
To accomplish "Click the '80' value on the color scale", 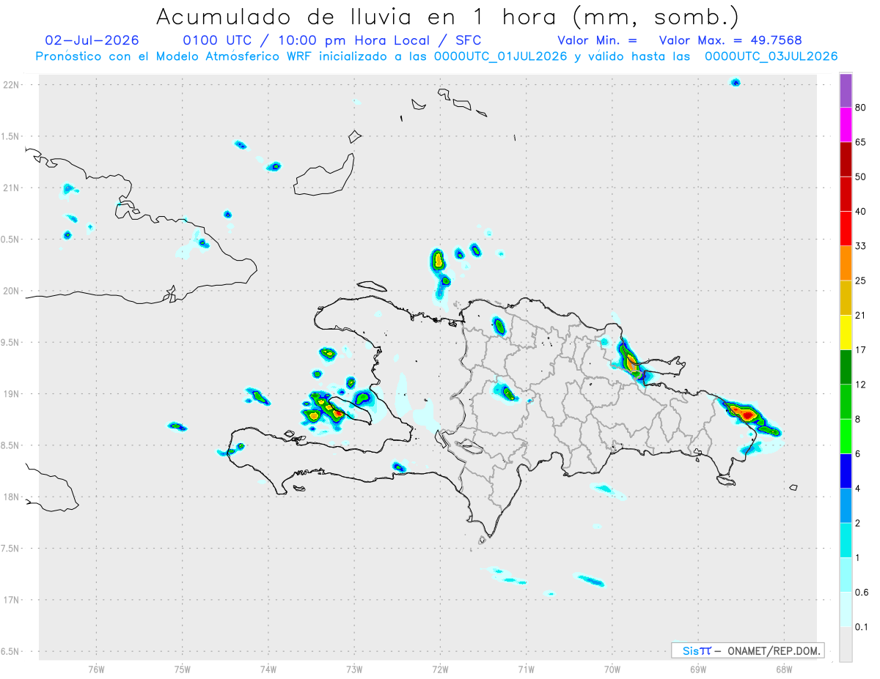I will (861, 108).
